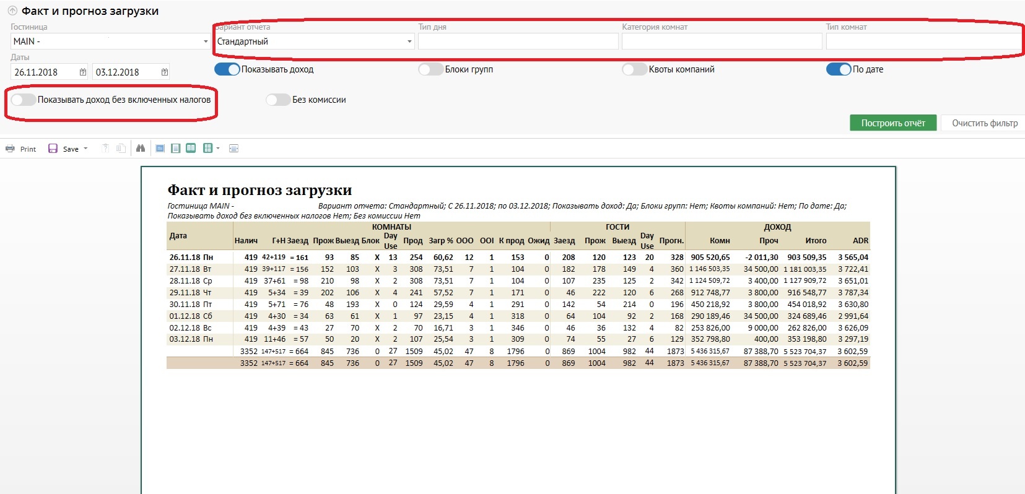Click into the 'Тип дня' field
This screenshot has height=494, width=1025.
coord(518,41)
